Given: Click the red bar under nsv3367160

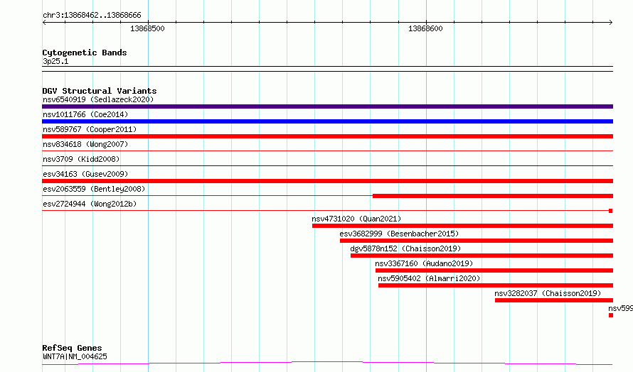Looking at the screenshot, I should 494,270.
